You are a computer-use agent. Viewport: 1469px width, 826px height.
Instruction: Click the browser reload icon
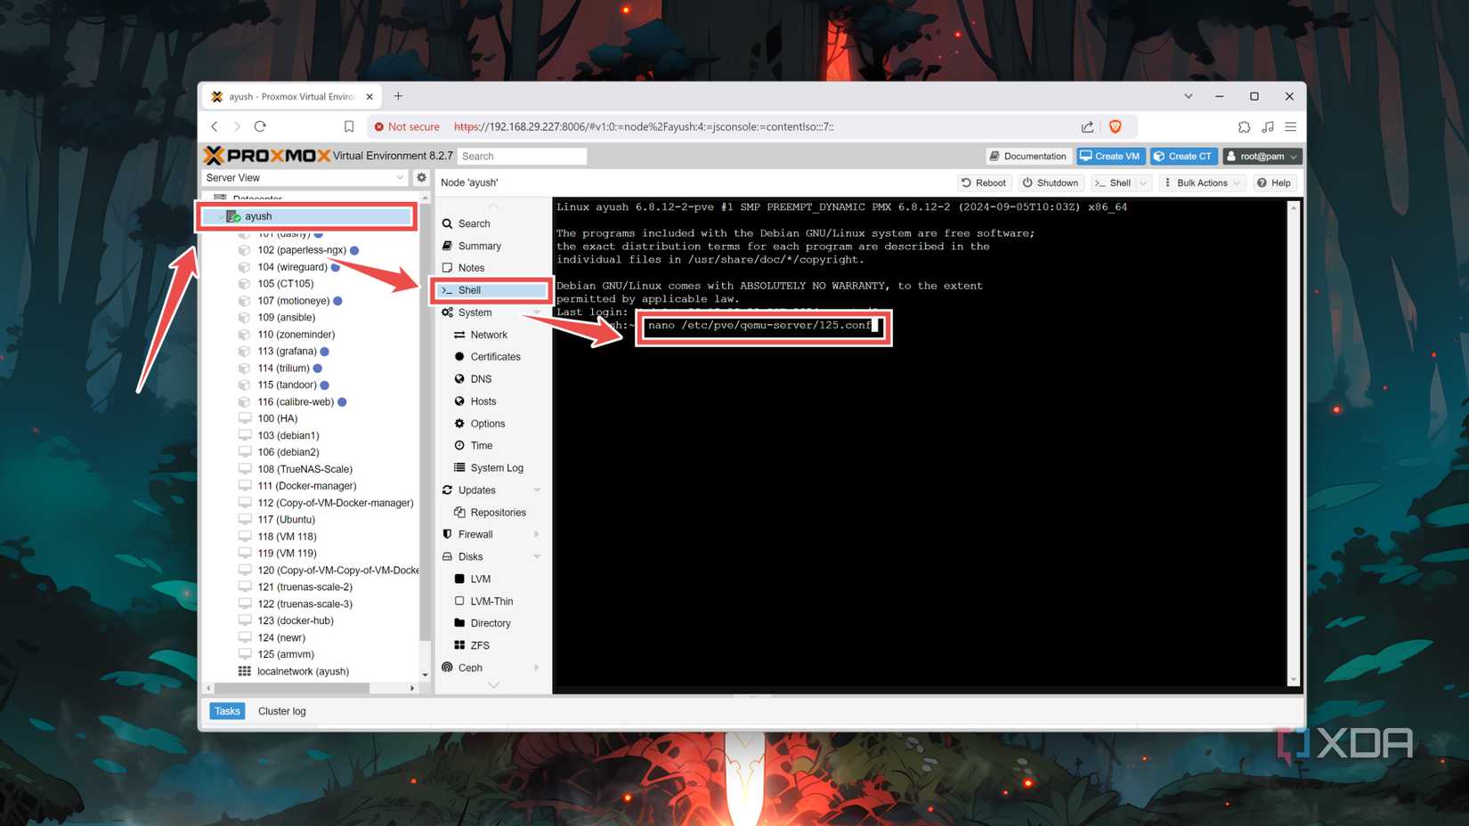(x=260, y=126)
